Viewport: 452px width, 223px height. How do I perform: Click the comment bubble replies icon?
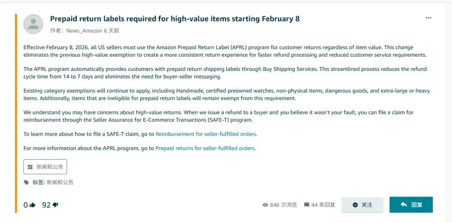[x=307, y=205]
